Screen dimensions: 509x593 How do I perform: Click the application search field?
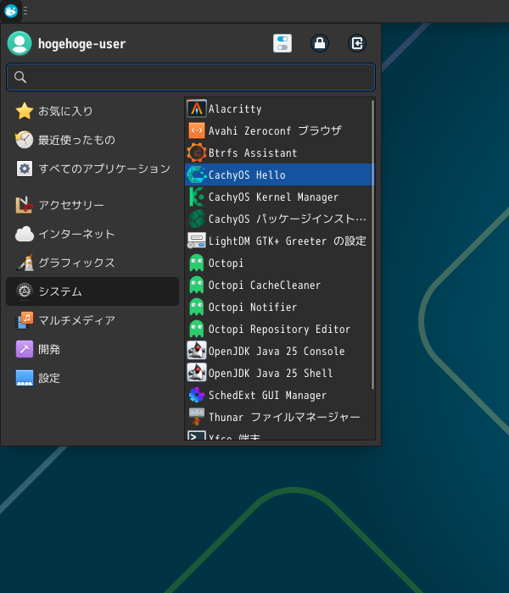[191, 77]
